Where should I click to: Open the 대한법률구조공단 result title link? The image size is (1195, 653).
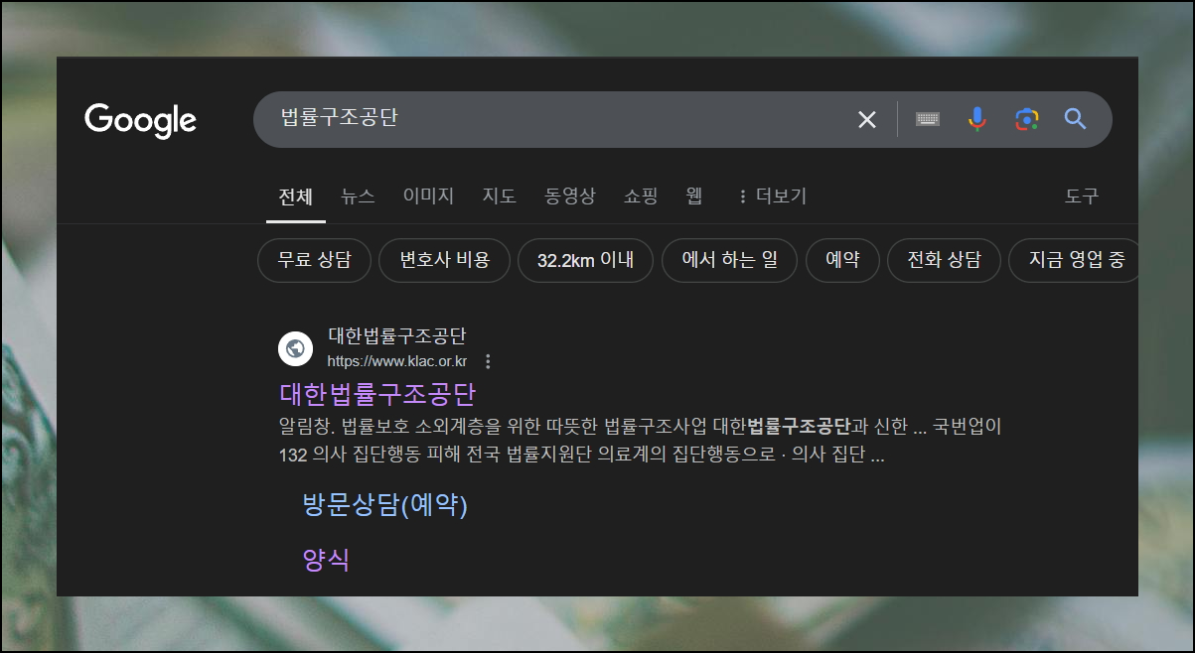[377, 394]
